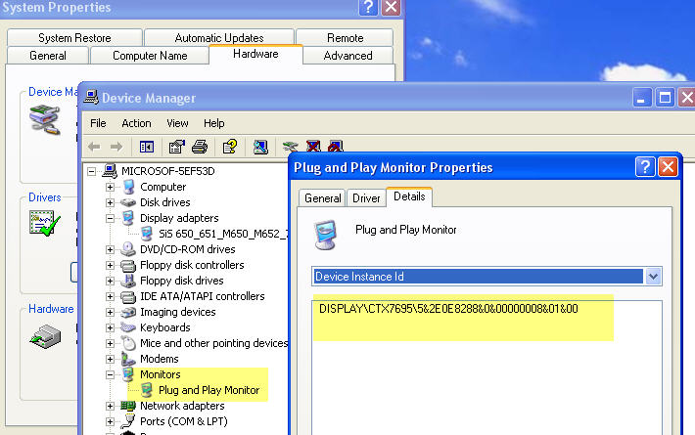This screenshot has width=695, height=435.
Task: Open Automatic Updates tab in System Properties
Action: [219, 37]
